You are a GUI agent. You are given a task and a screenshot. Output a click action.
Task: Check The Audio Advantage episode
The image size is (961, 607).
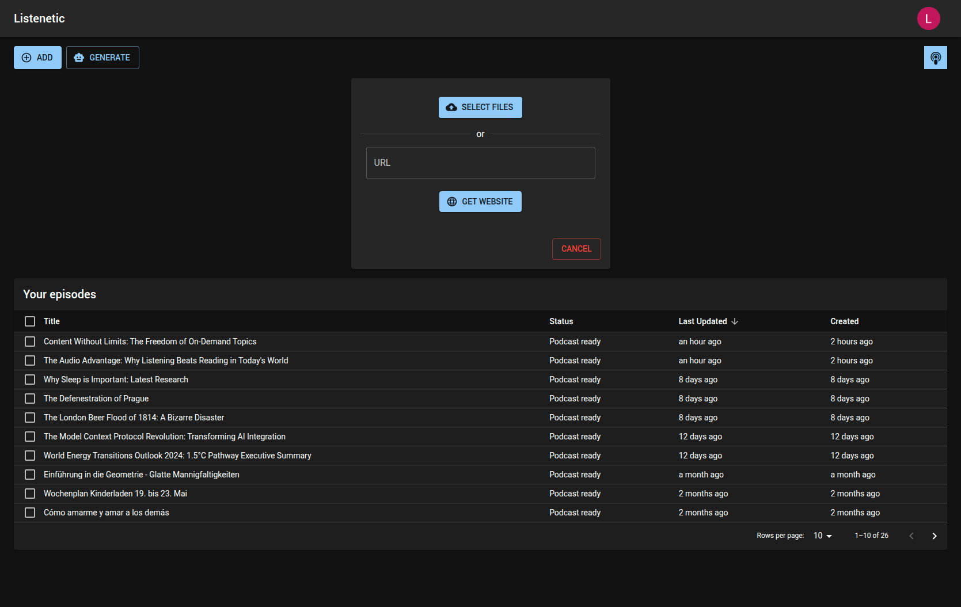pyautogui.click(x=30, y=361)
